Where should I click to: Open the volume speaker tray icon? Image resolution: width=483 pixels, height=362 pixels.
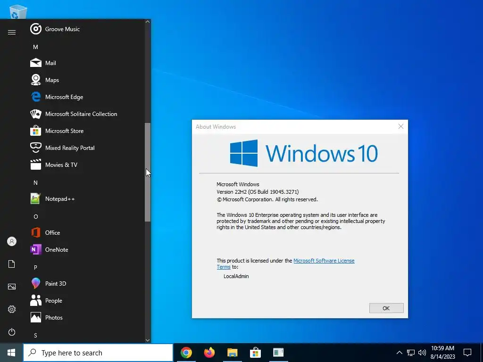(x=422, y=353)
